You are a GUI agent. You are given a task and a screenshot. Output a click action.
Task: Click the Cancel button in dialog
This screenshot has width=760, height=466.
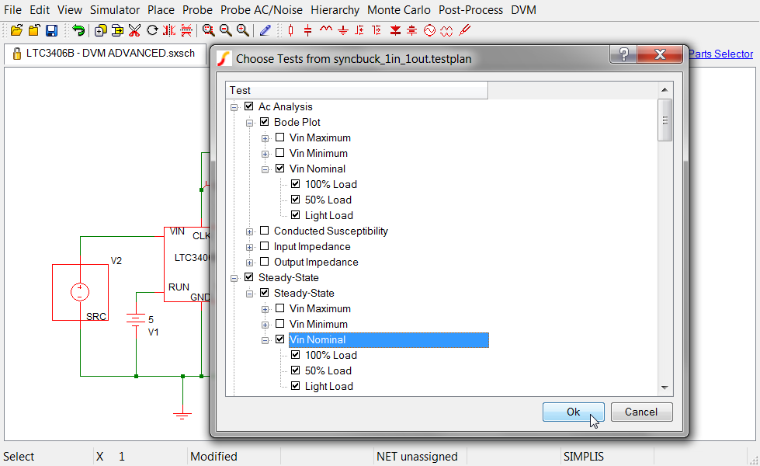point(641,412)
